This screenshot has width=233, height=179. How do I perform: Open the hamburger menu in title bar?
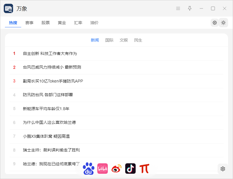(x=178, y=8)
